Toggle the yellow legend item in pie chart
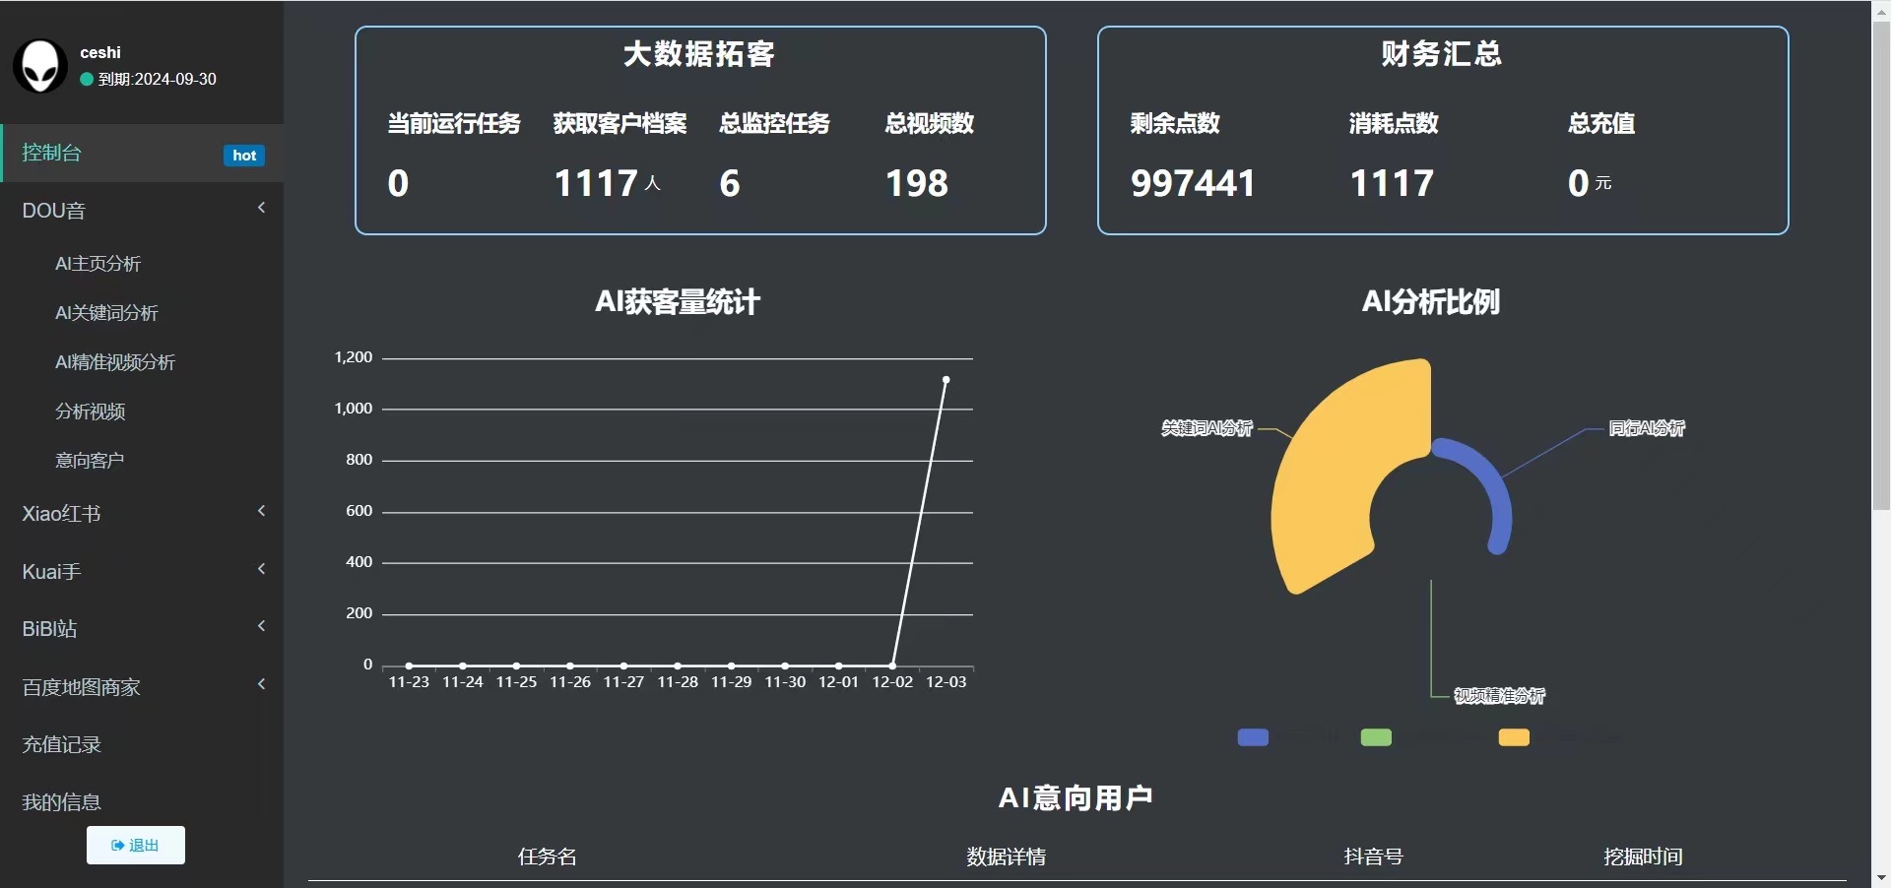Viewport: 1891px width, 888px height. coord(1514,737)
